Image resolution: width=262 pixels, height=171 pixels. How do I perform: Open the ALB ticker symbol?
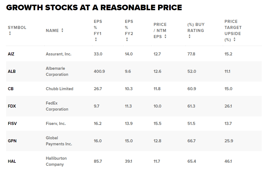pos(12,71)
